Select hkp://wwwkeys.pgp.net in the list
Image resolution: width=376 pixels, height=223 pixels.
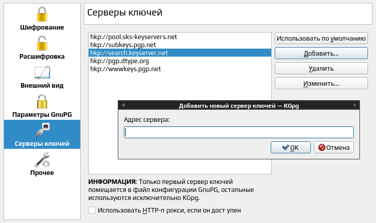[x=180, y=69]
